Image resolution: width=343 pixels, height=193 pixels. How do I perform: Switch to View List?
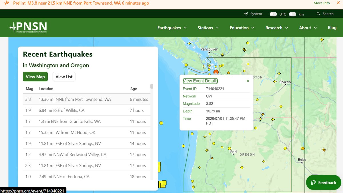click(64, 77)
